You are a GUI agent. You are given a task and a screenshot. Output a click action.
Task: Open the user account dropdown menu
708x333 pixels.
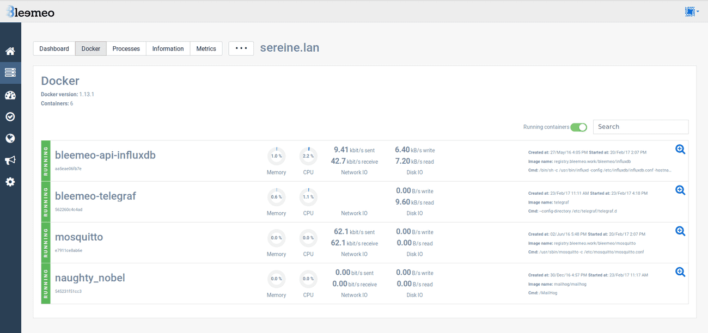coord(692,11)
